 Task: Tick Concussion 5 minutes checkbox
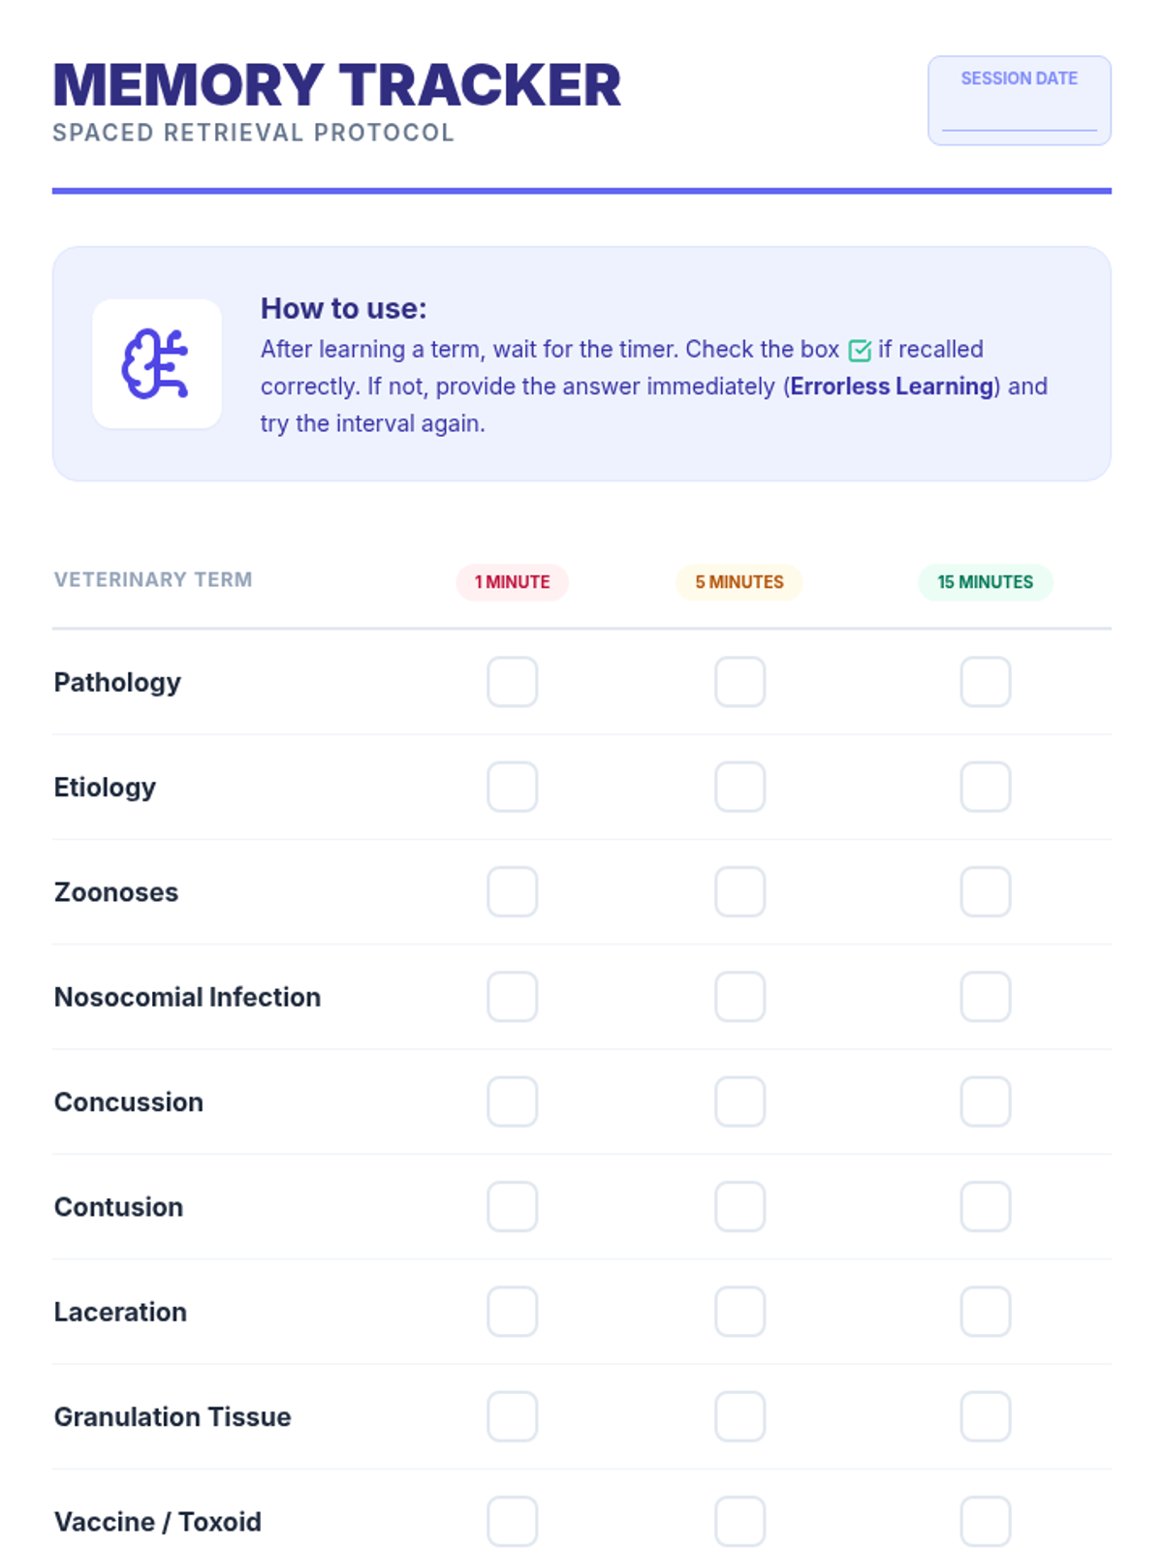[x=739, y=1101]
